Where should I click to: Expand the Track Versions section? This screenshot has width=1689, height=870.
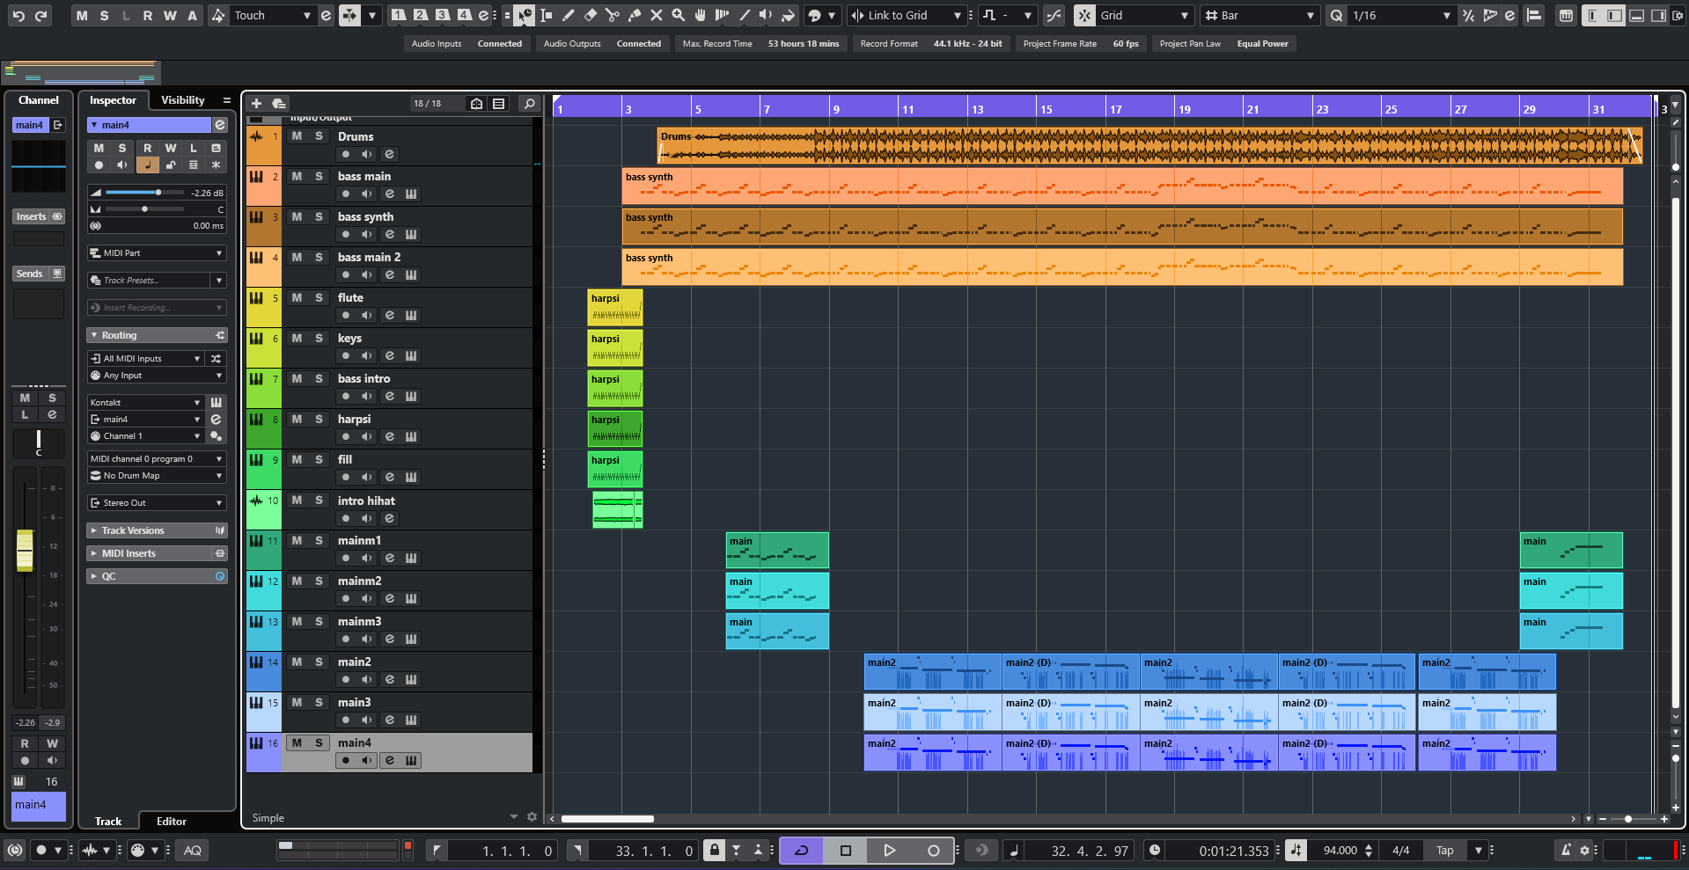[x=157, y=530]
